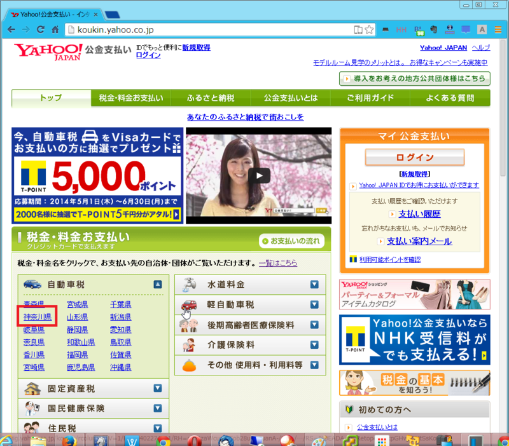Open Thunderbird from the taskbar
509x446 pixels.
tap(226, 440)
